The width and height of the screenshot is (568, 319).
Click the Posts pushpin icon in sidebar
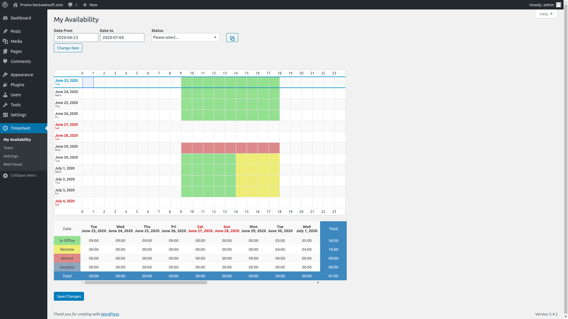pos(5,31)
